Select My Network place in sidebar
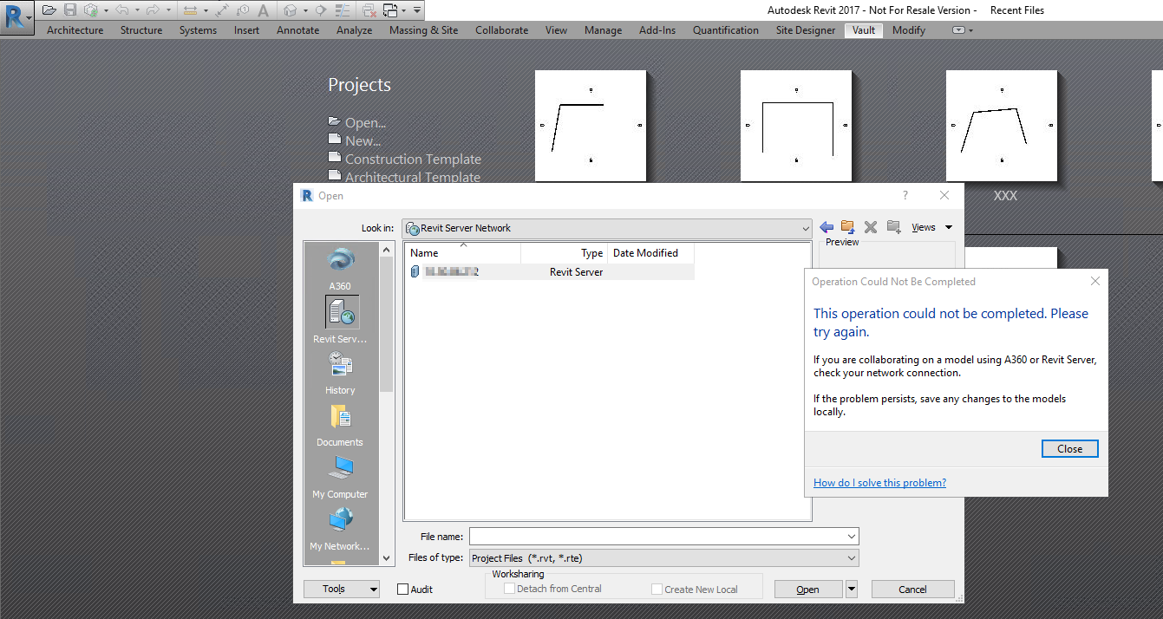This screenshot has height=619, width=1163. [340, 529]
